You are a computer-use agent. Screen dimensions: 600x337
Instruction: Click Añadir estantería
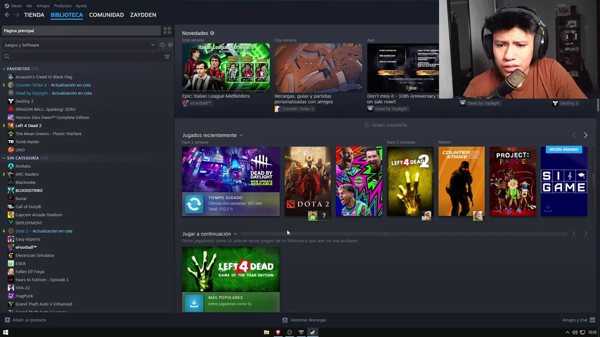point(386,125)
